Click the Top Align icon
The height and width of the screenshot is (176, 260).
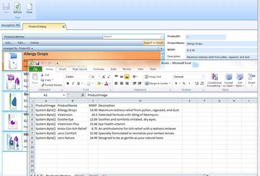116,76
